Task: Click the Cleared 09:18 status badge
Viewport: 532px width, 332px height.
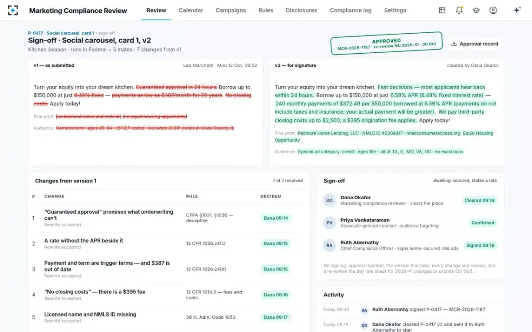Action: 479,200
